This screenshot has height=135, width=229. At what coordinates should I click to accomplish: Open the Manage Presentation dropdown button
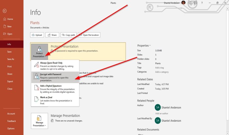click(x=40, y=121)
